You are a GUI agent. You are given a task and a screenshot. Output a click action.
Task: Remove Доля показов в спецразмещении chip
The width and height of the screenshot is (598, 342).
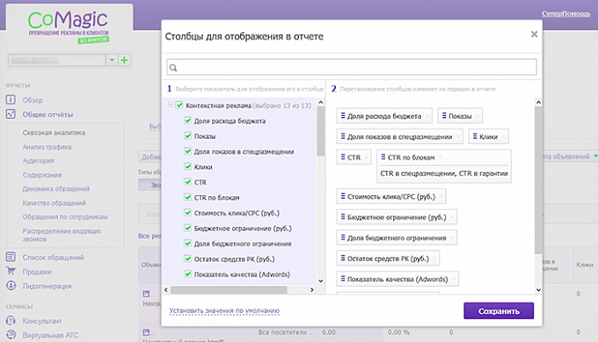(x=458, y=136)
